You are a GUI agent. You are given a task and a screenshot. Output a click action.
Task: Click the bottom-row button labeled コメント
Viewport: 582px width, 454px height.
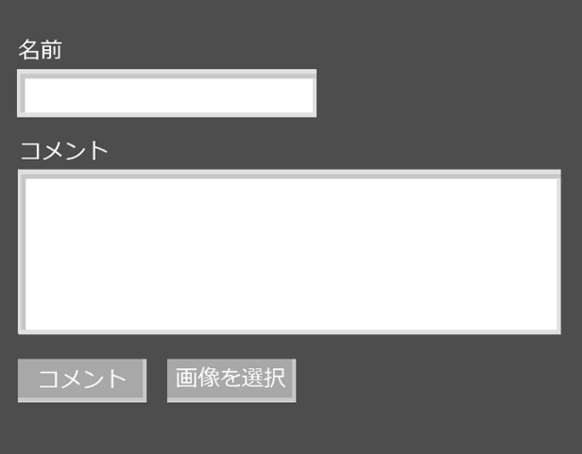click(x=82, y=380)
